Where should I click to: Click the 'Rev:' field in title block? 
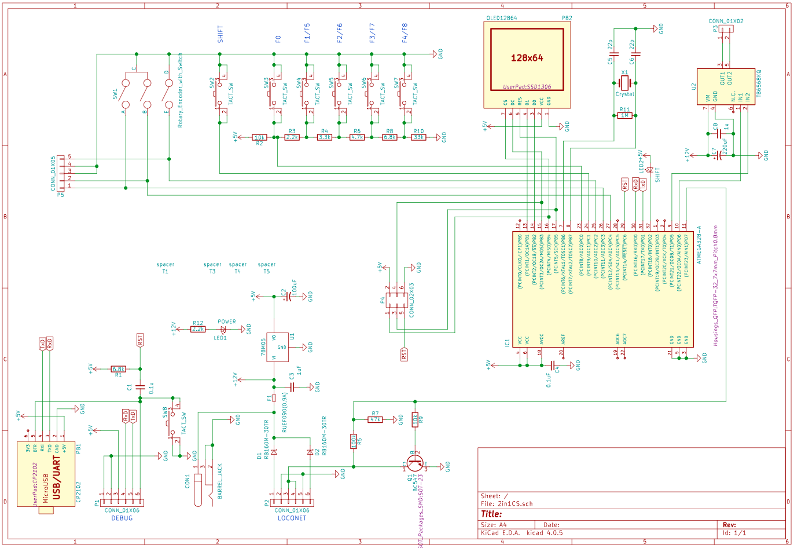(730, 524)
